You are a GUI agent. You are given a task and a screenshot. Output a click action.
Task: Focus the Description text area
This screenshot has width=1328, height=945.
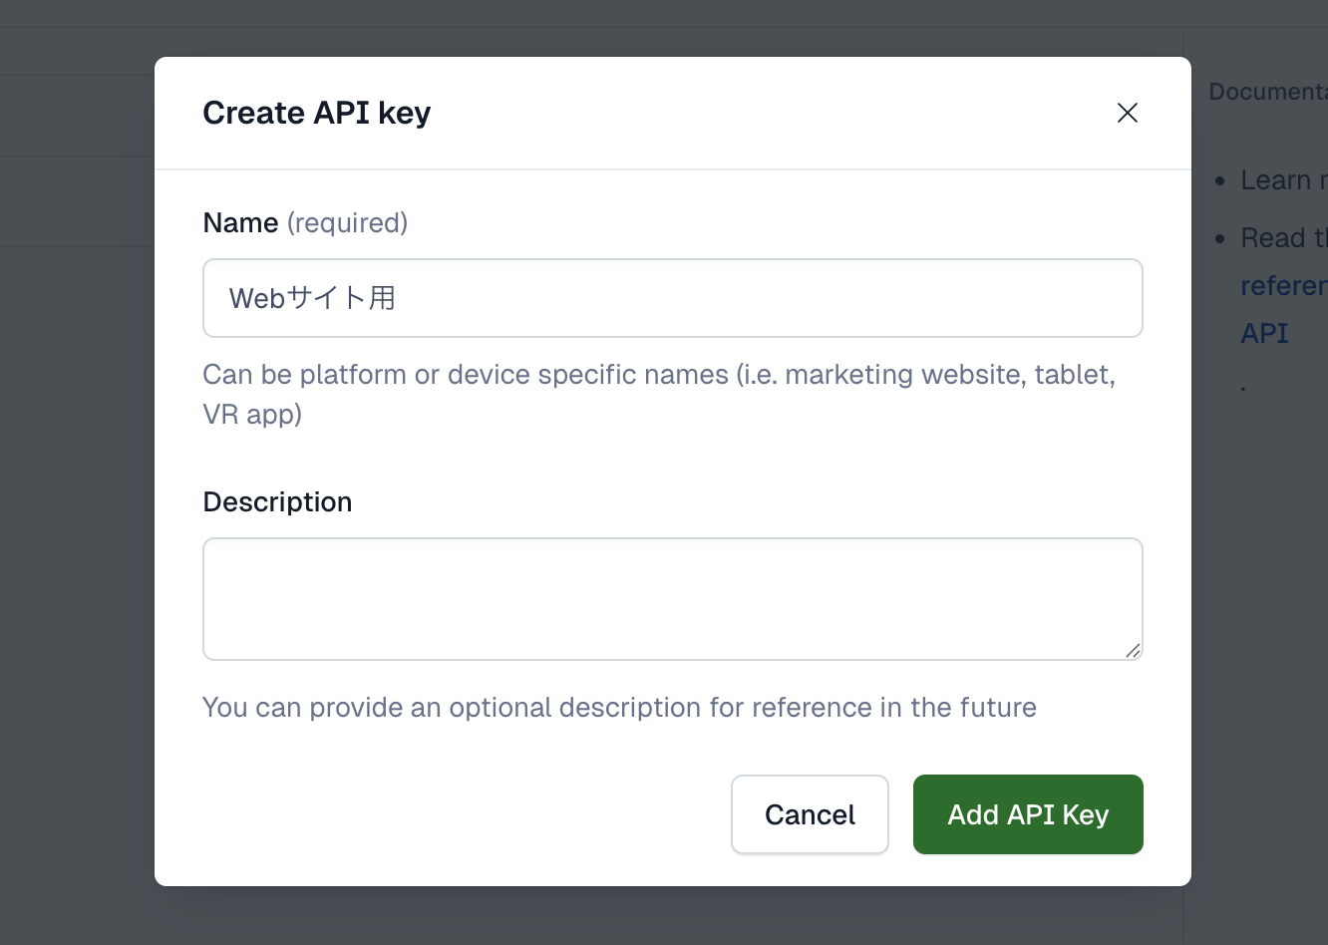pyautogui.click(x=672, y=598)
